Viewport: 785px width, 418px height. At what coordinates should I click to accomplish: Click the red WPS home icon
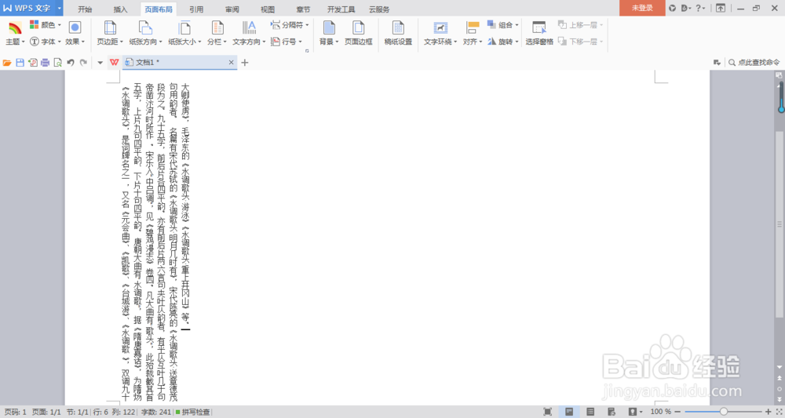[114, 62]
